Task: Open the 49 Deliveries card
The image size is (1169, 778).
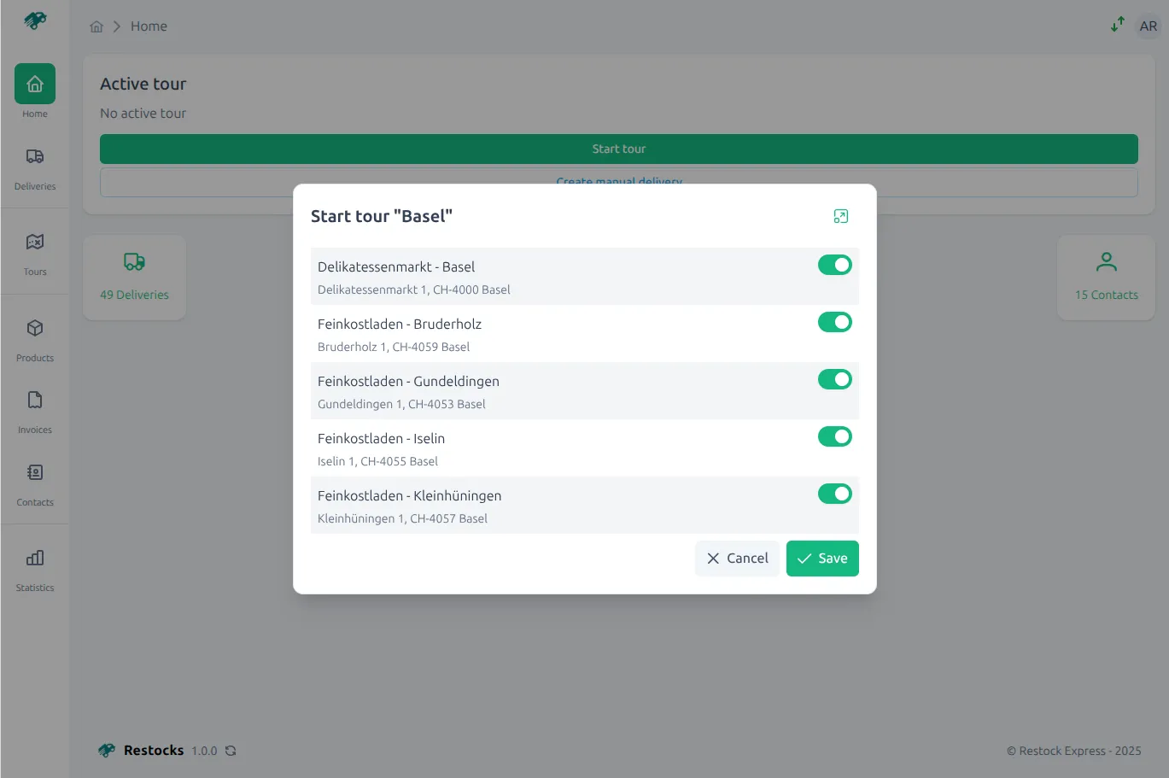Action: coord(134,277)
